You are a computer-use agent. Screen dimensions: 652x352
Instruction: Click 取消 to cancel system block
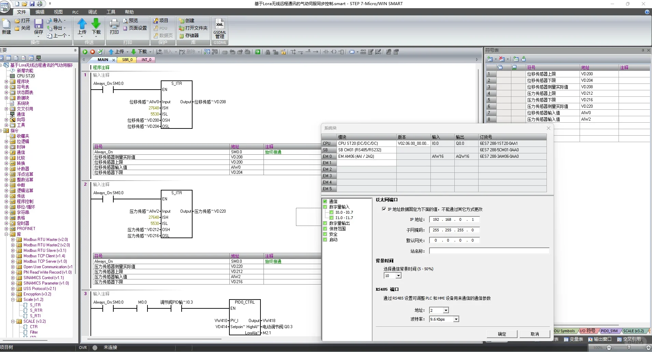[535, 334]
